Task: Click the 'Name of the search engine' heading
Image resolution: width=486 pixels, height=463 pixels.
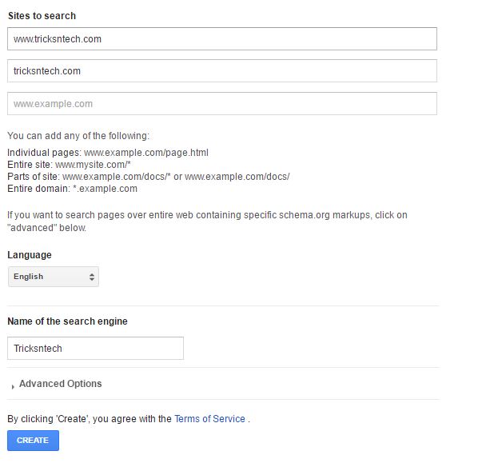Action: [68, 321]
